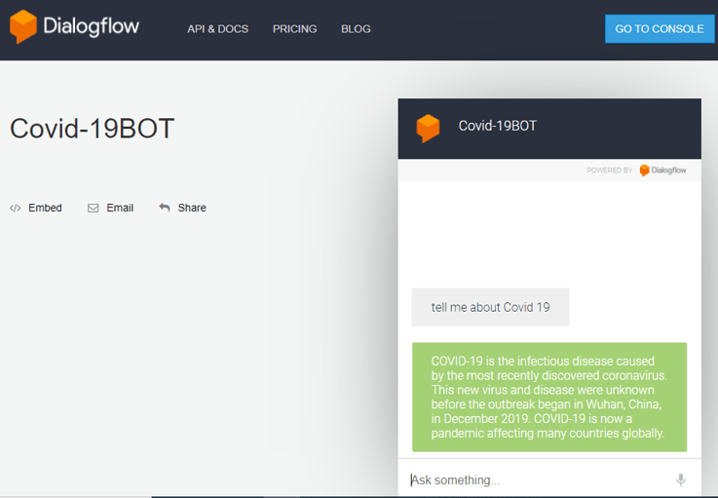Click the "tell me about Covid 19" message bubble
Screen dimensions: 718x498
[490, 307]
